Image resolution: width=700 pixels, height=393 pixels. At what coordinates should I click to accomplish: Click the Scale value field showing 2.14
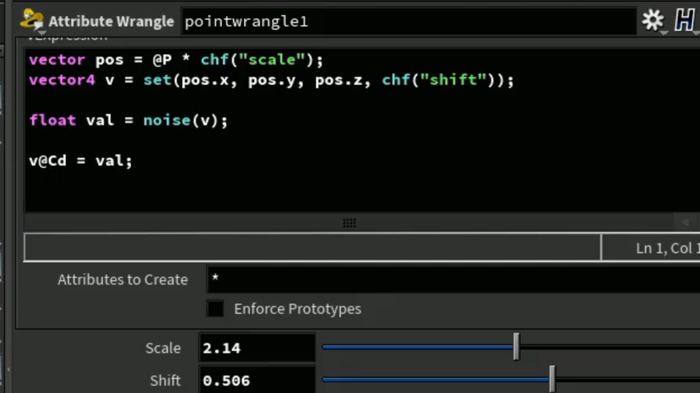click(257, 348)
